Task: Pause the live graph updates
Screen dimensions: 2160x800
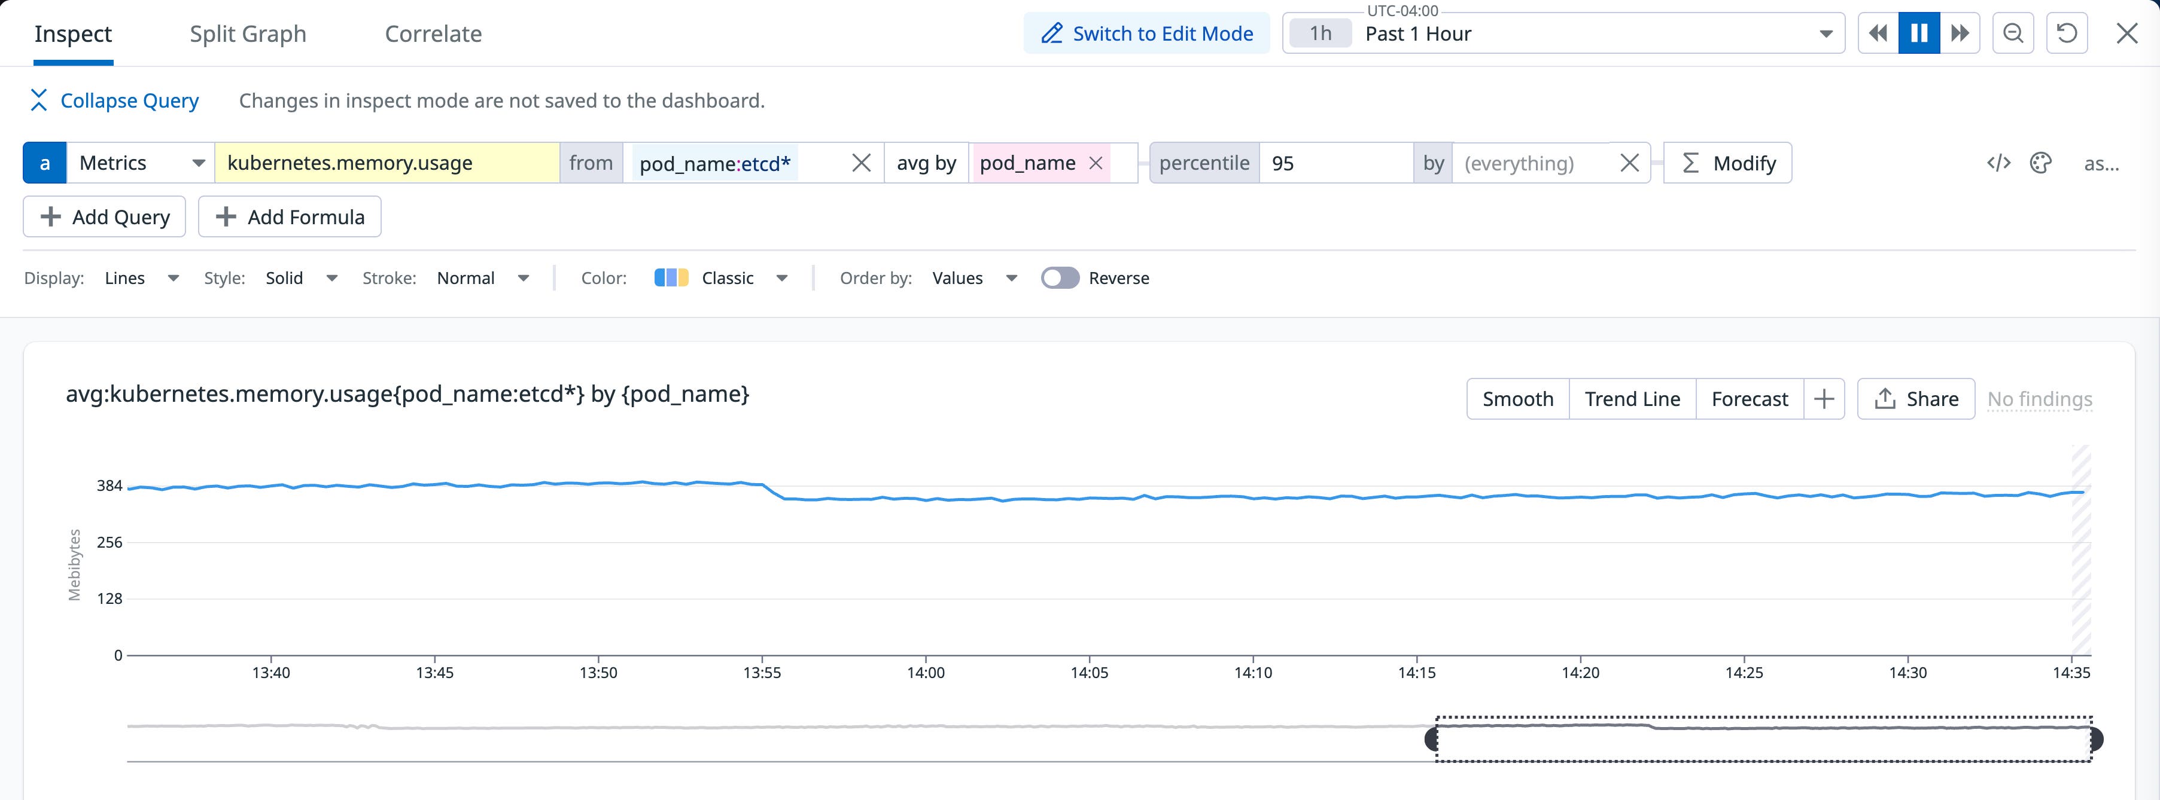Action: [1918, 33]
